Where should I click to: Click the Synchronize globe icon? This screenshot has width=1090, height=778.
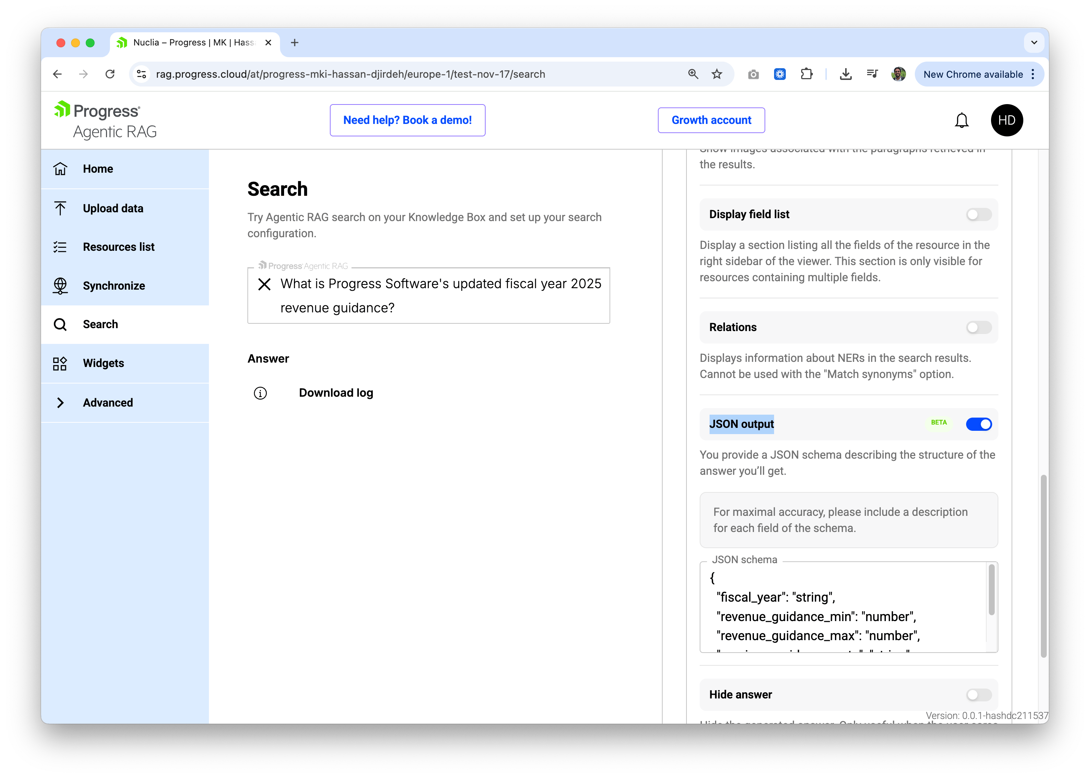(60, 286)
